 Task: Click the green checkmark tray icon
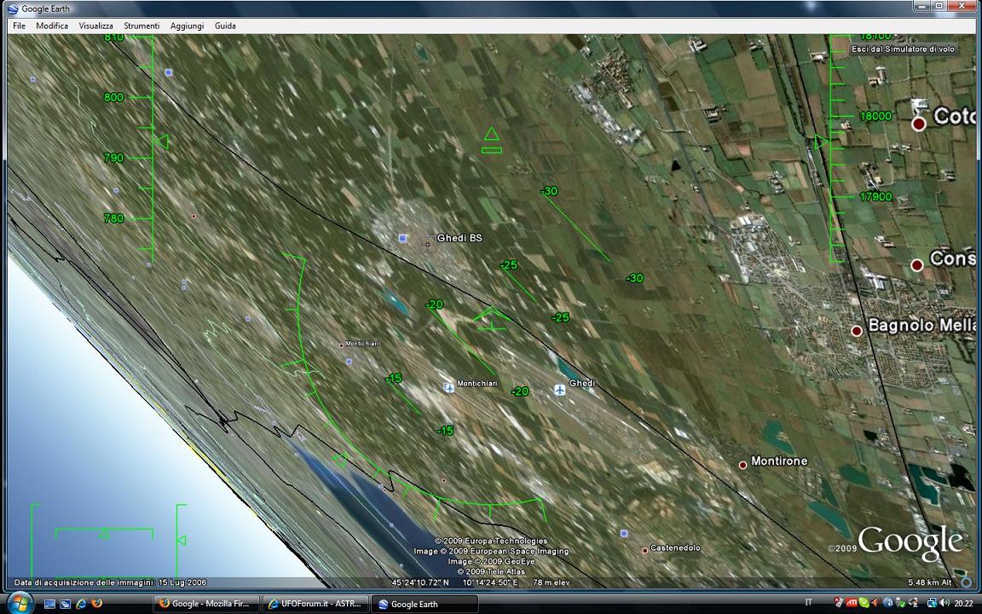click(x=864, y=603)
